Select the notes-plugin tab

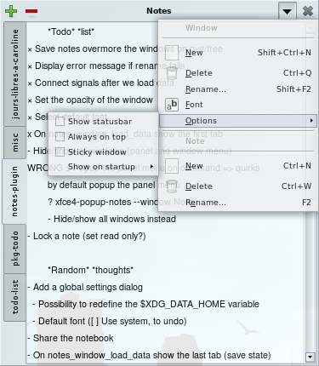(x=14, y=192)
